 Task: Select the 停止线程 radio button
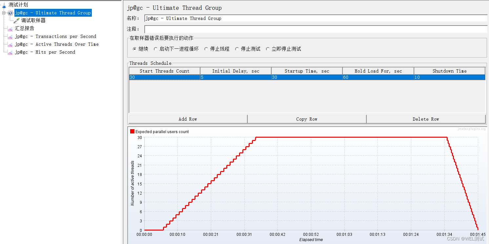206,48
